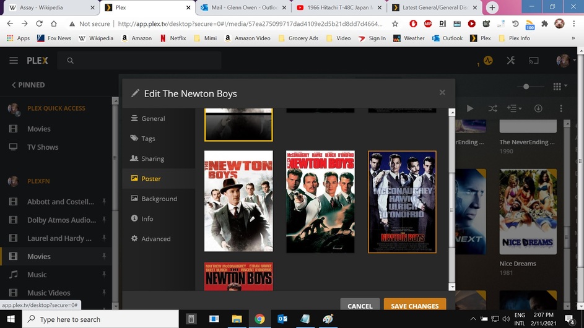Click The NeverEnding 1990 title link

[x=526, y=142]
